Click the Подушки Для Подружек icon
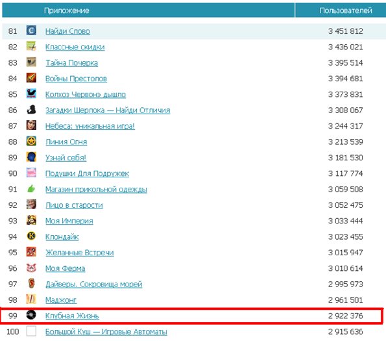This screenshot has width=386, height=341. [x=31, y=173]
